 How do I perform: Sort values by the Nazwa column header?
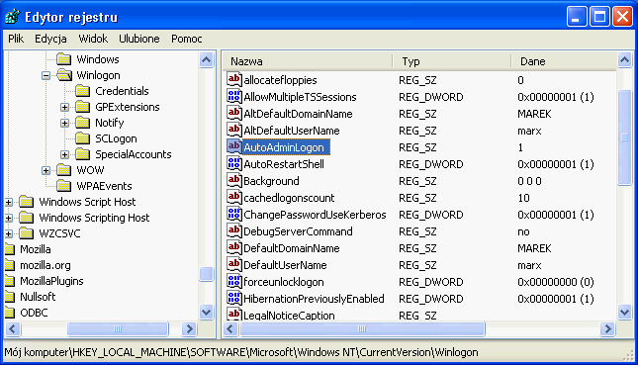(308, 61)
